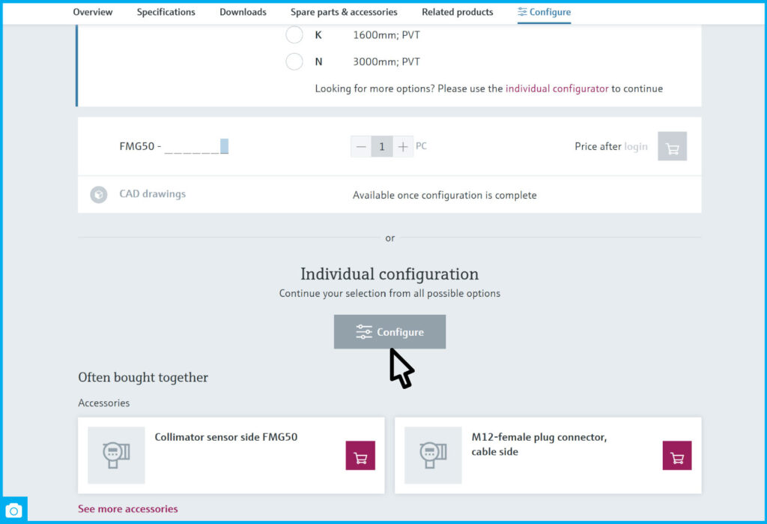This screenshot has width=767, height=524.
Task: Click the Collimator sensor product thumbnail
Action: tap(116, 455)
